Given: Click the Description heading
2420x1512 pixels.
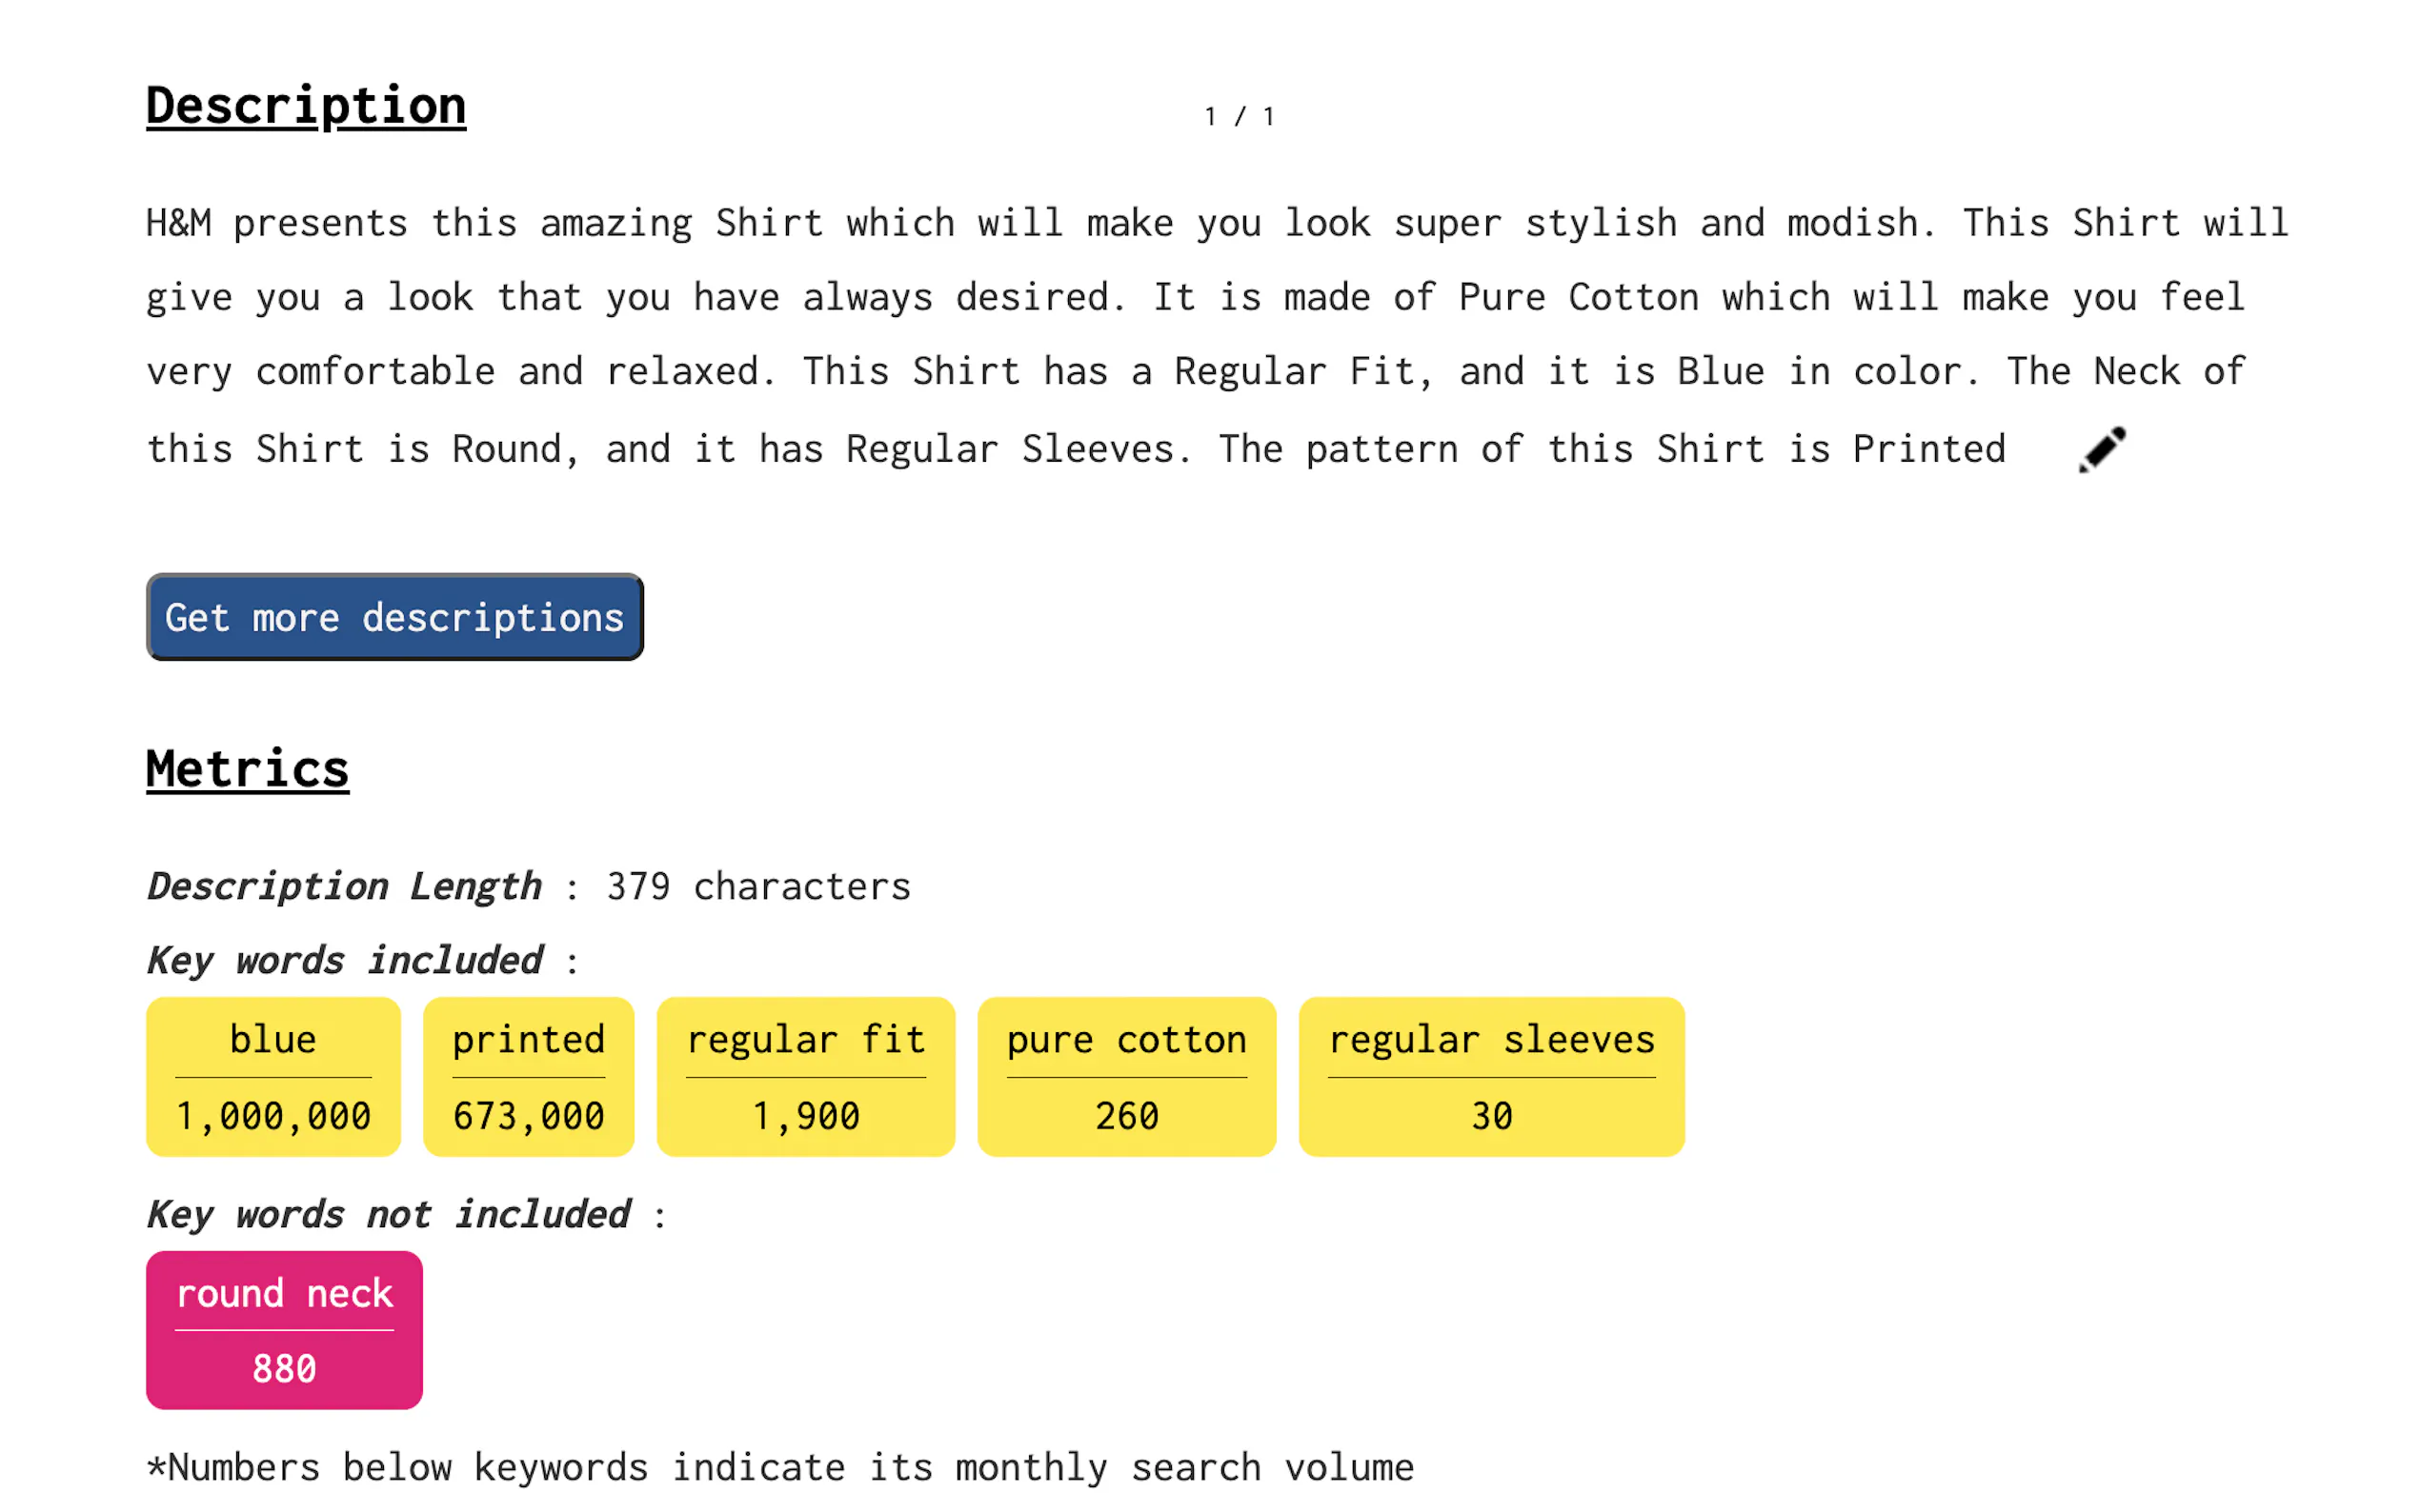Looking at the screenshot, I should tap(306, 106).
